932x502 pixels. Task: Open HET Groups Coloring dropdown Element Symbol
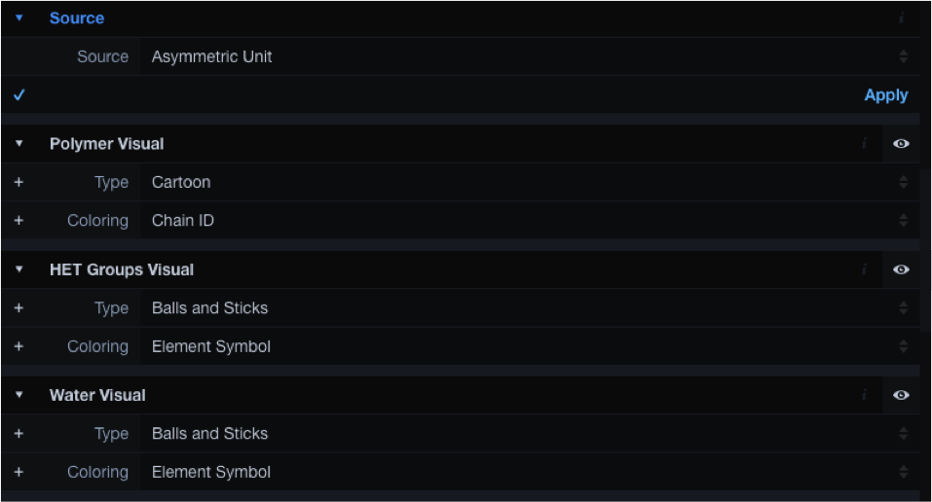(x=530, y=346)
